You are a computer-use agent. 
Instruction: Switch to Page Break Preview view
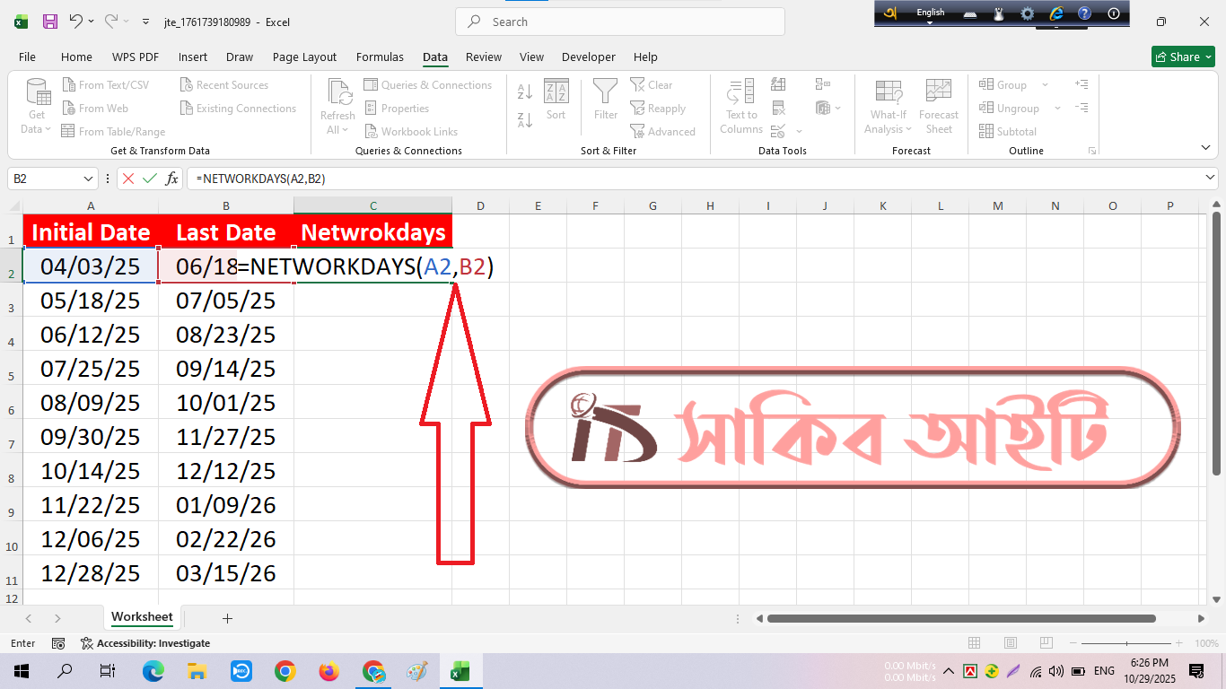coord(1045,643)
